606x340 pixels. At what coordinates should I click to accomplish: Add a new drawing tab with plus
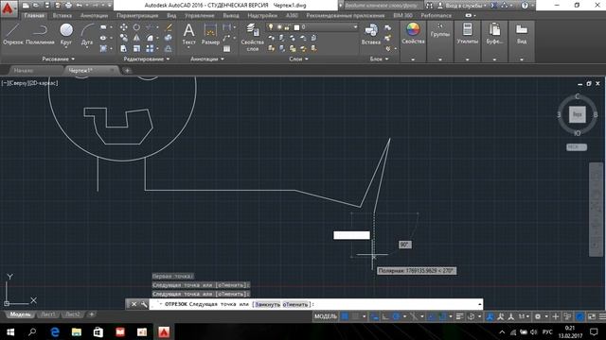tap(127, 70)
